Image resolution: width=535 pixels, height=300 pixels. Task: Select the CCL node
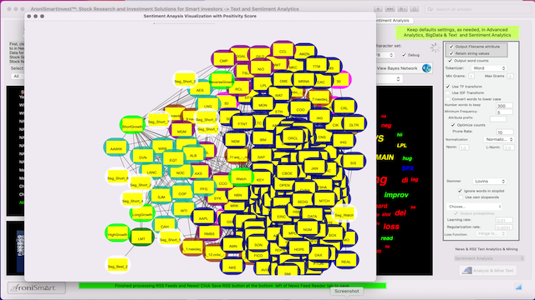(283, 50)
